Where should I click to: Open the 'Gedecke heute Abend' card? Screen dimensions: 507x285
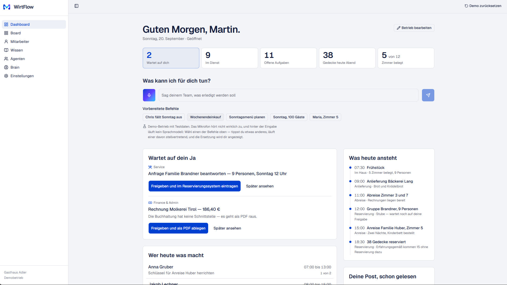(x=347, y=58)
